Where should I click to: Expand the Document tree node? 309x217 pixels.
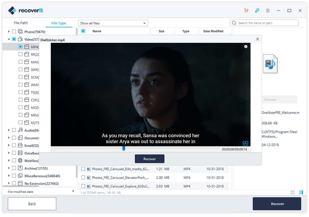(x=9, y=138)
